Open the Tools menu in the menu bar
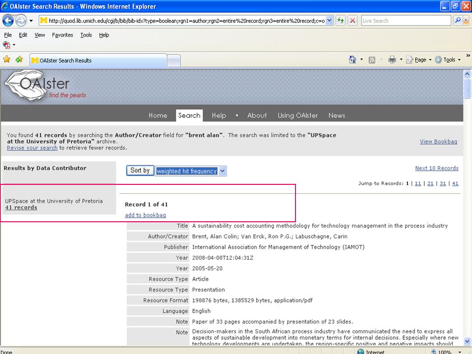The width and height of the screenshot is (472, 354). tap(86, 35)
